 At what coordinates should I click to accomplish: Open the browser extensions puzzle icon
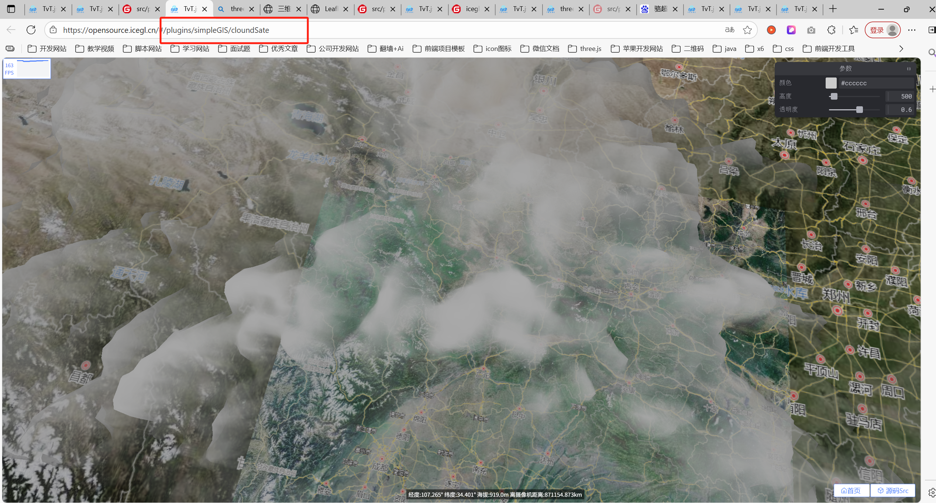tap(831, 30)
